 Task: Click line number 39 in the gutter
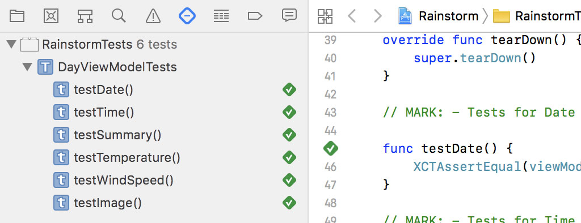pos(330,40)
